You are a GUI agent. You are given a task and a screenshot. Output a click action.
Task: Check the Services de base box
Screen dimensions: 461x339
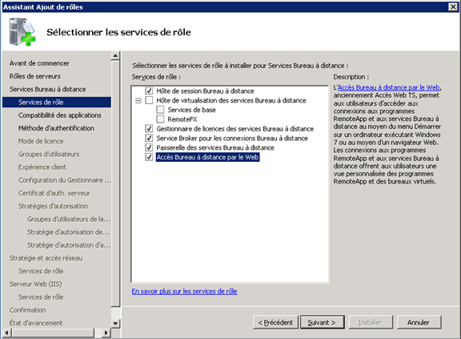pyautogui.click(x=160, y=110)
